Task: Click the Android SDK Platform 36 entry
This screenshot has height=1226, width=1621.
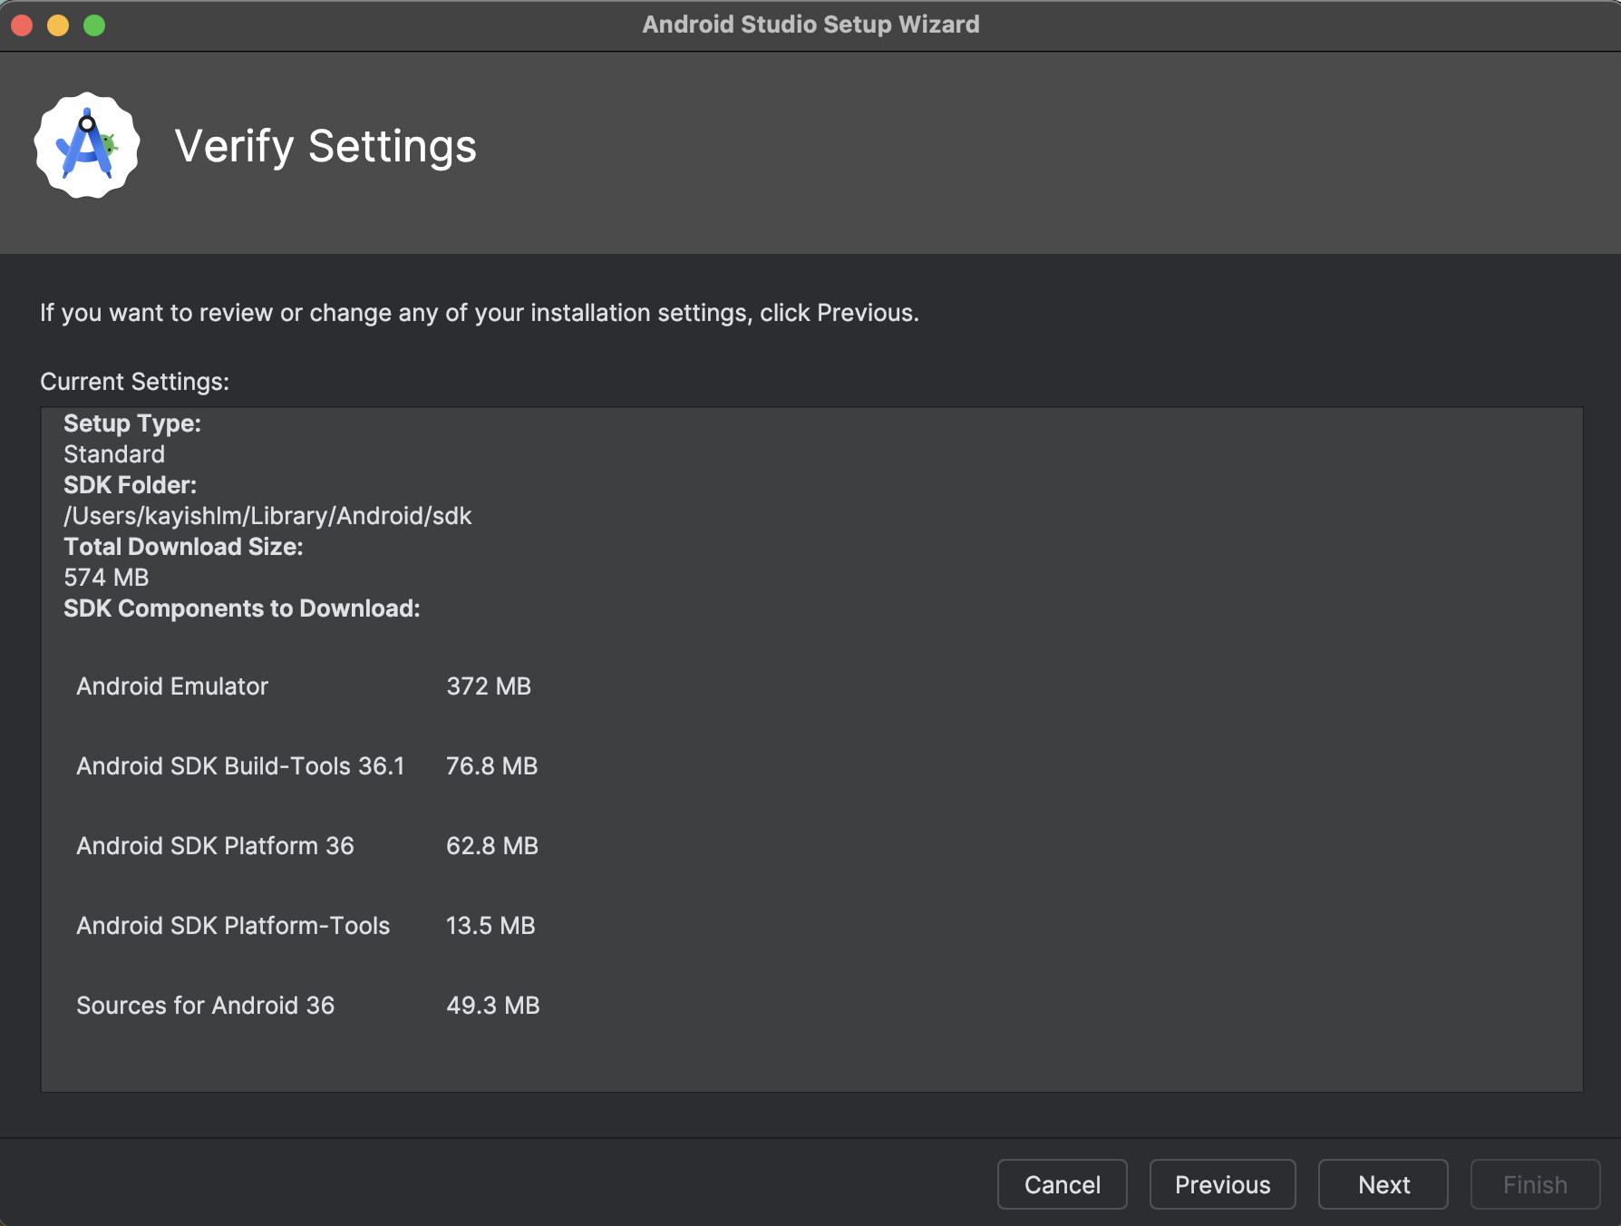Action: (215, 846)
